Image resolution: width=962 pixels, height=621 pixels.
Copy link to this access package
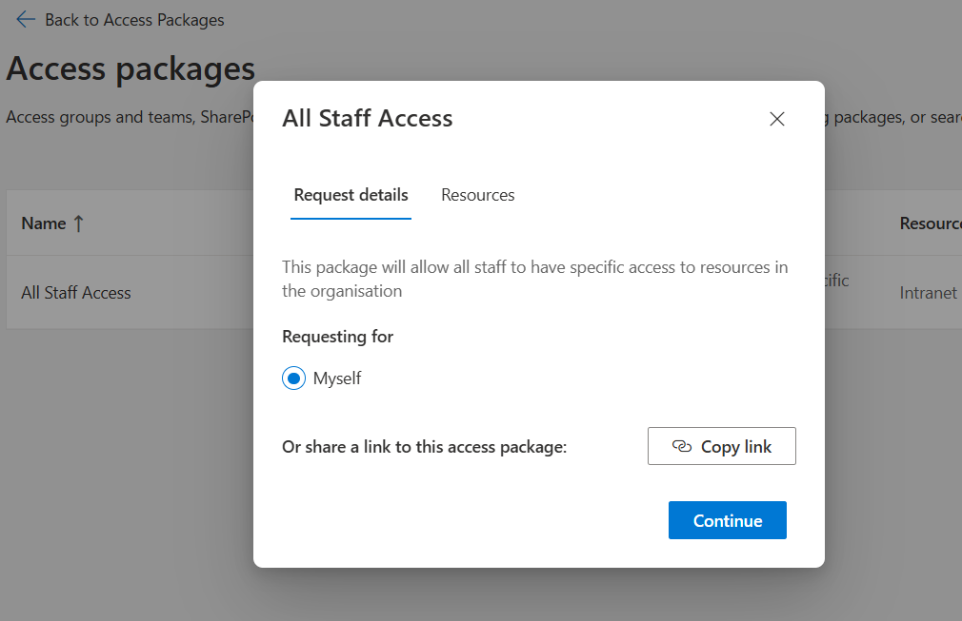pos(722,446)
